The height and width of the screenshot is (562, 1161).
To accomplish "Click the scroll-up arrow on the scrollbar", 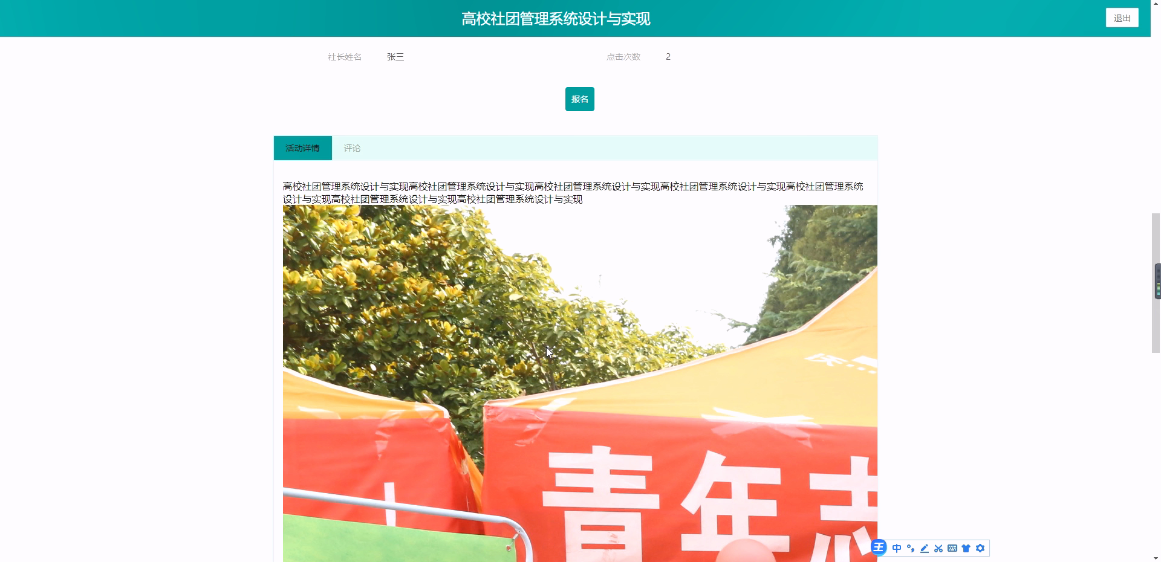I will (1156, 3).
